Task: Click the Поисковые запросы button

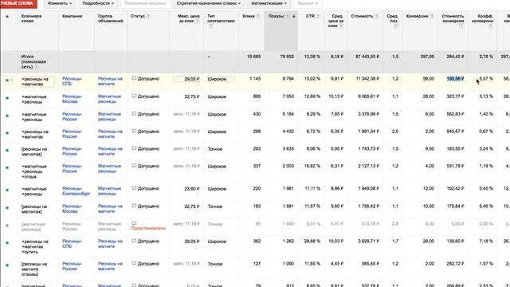Action: coord(145,3)
